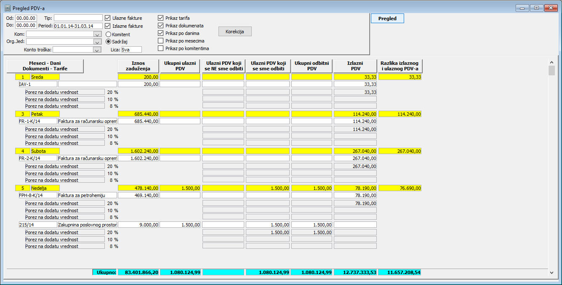Image resolution: width=562 pixels, height=285 pixels.
Task: Uncheck the Ulazne fakture checkbox
Action: [108, 18]
